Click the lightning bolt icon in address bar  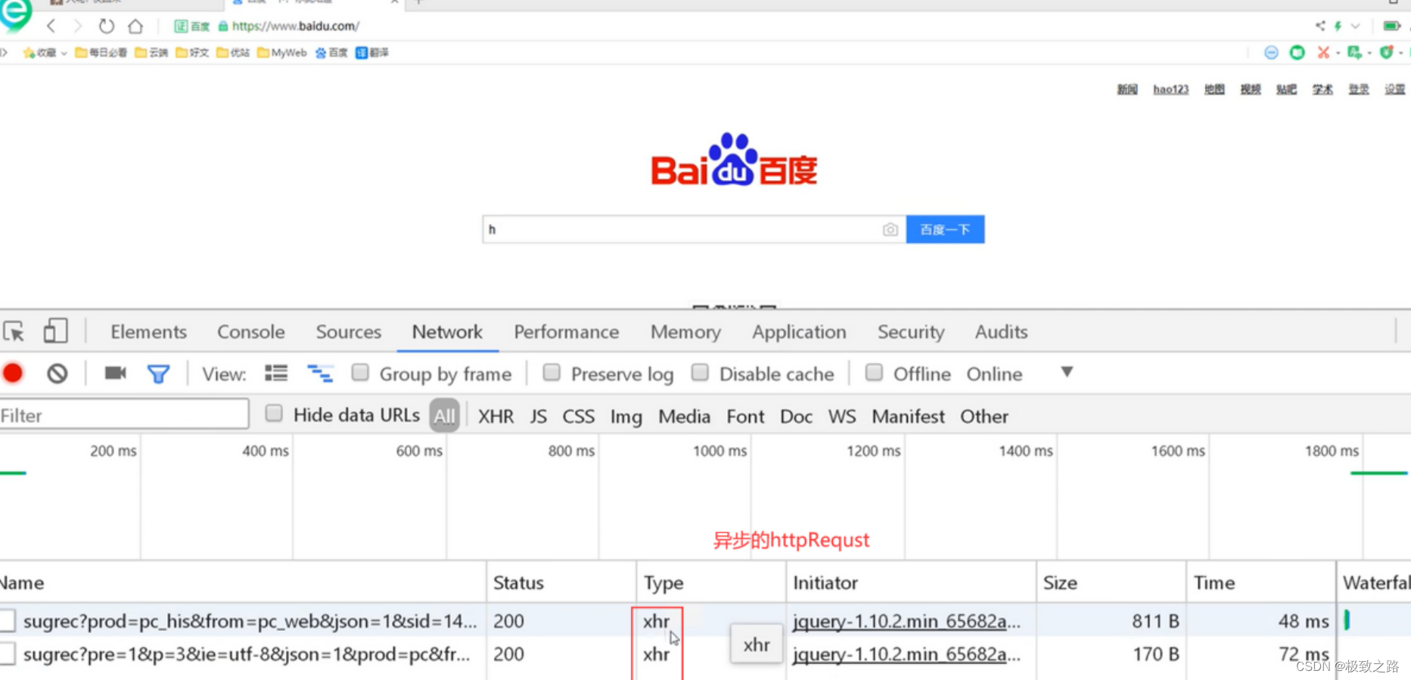coord(1338,26)
